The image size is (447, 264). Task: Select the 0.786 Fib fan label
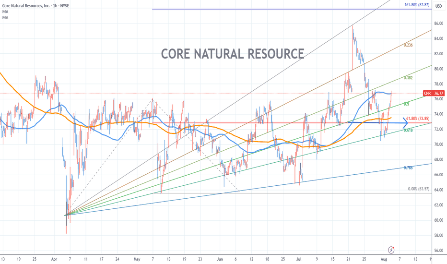[x=408, y=168]
